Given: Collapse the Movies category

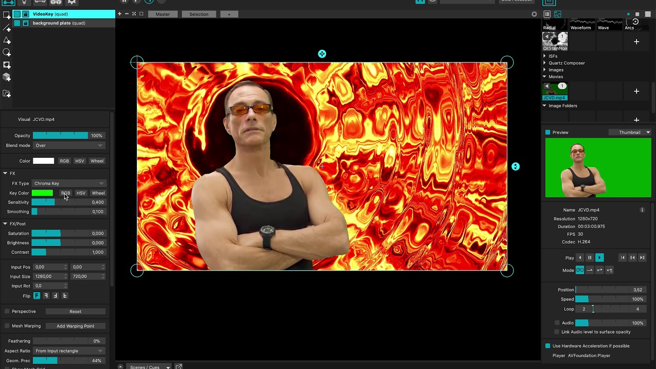Looking at the screenshot, I should [544, 77].
